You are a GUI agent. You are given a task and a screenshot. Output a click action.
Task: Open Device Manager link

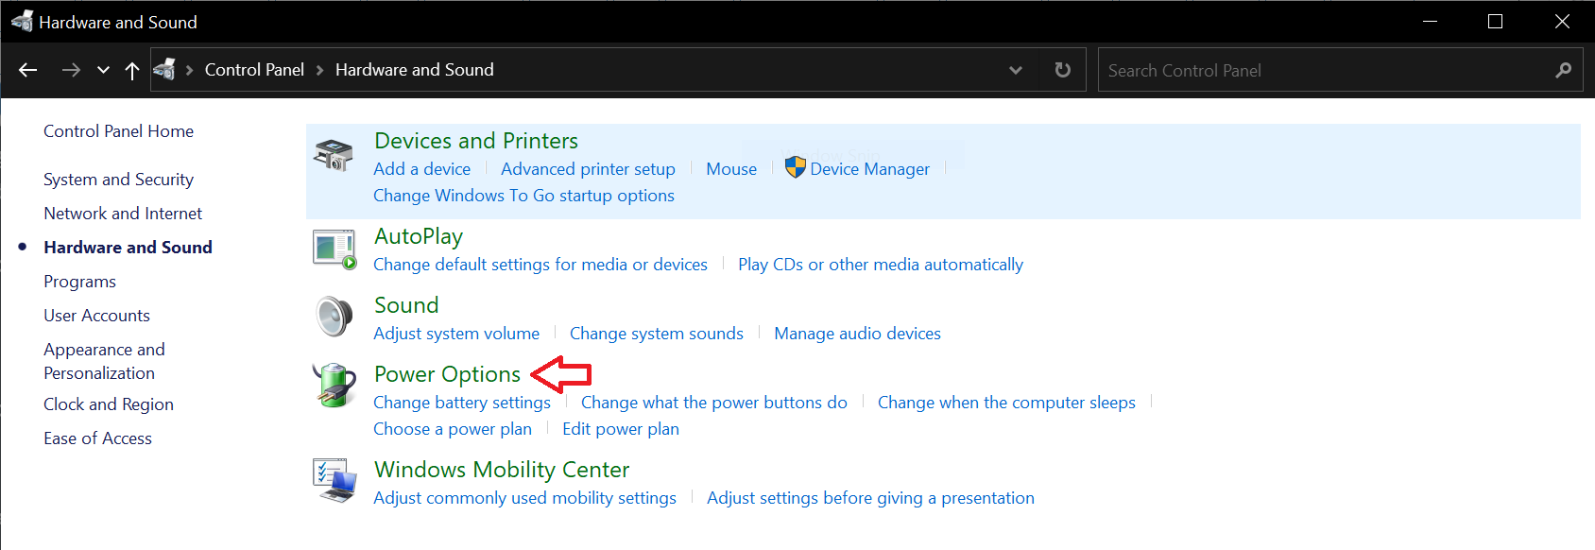(869, 169)
